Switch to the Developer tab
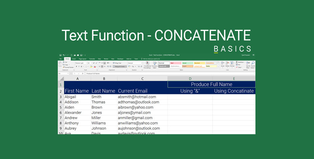Image resolution: width=314 pixels, height=159 pixels. 120,59
